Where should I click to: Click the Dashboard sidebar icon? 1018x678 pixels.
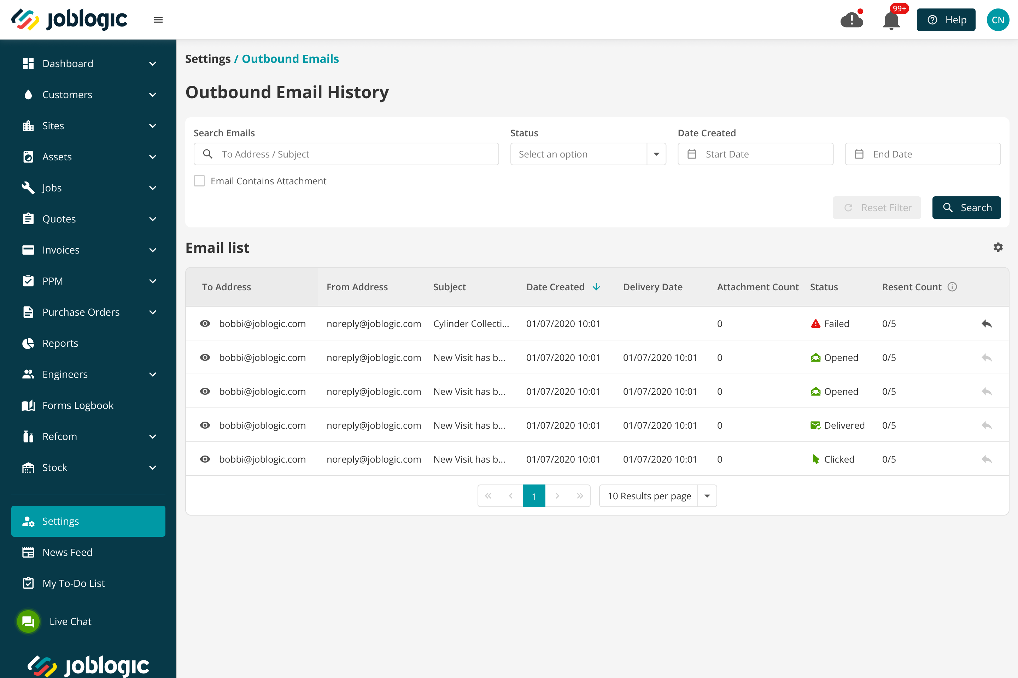tap(28, 64)
